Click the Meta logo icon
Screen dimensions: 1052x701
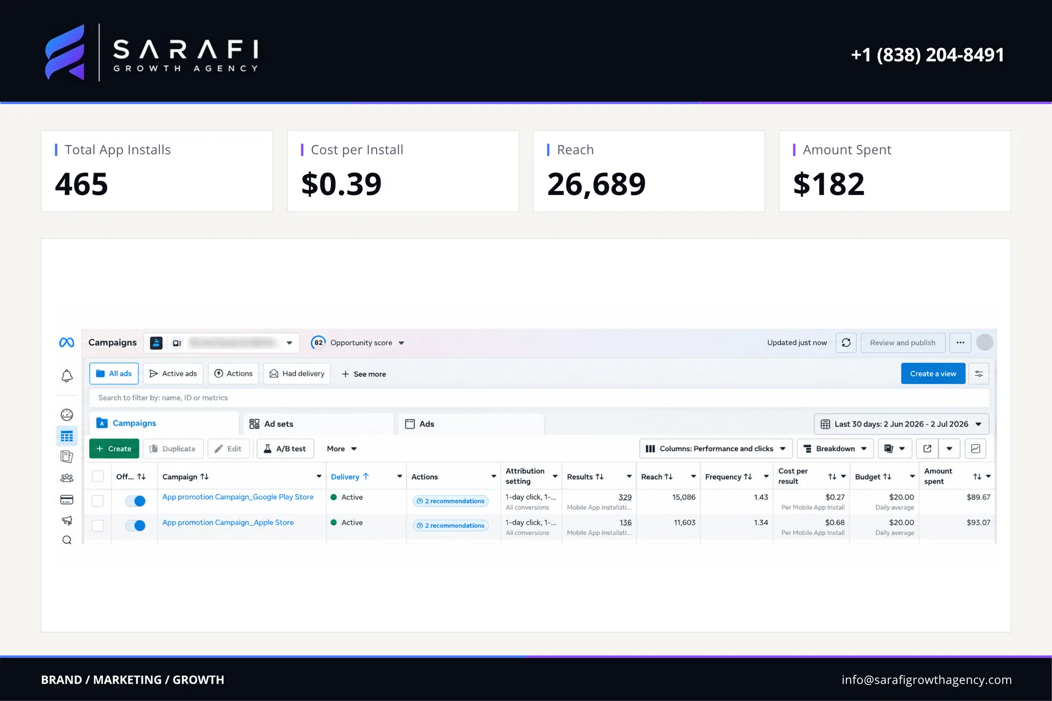67,342
